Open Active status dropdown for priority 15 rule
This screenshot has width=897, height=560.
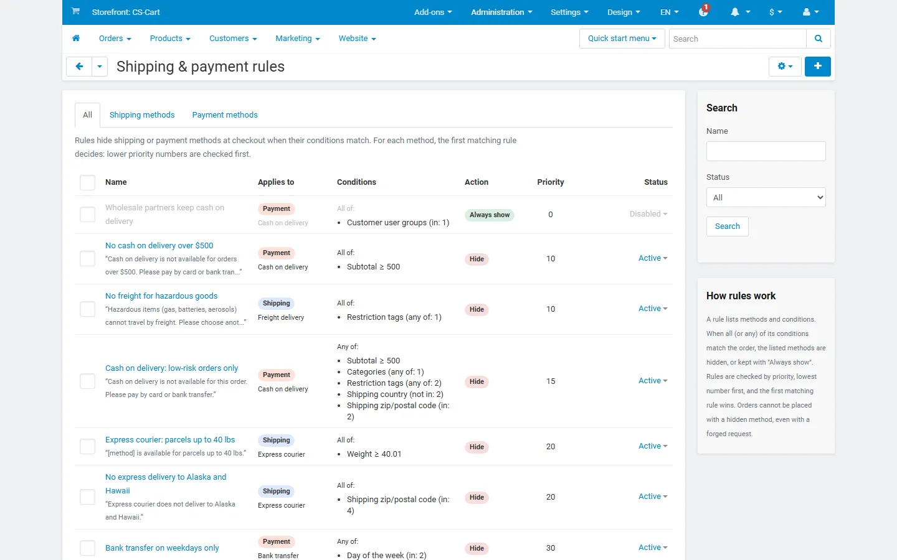point(653,381)
